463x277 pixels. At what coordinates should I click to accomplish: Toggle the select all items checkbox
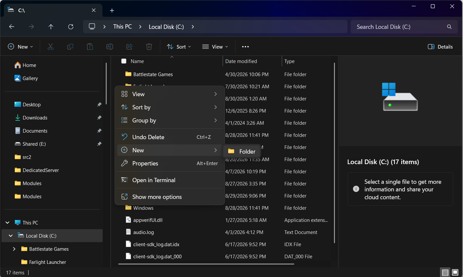[x=124, y=61]
